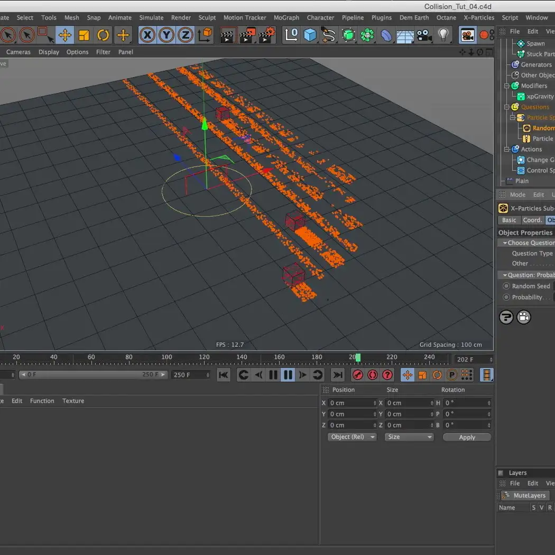Open the Size mode dropdown

coord(409,437)
